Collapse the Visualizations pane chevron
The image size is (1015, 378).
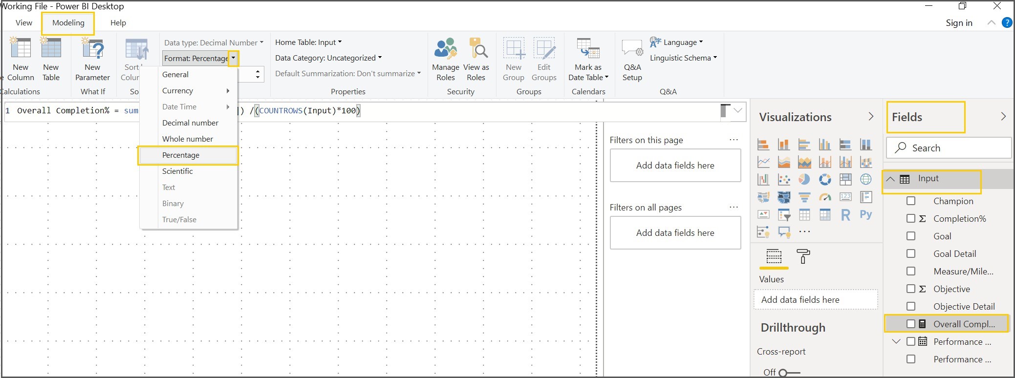(x=871, y=116)
